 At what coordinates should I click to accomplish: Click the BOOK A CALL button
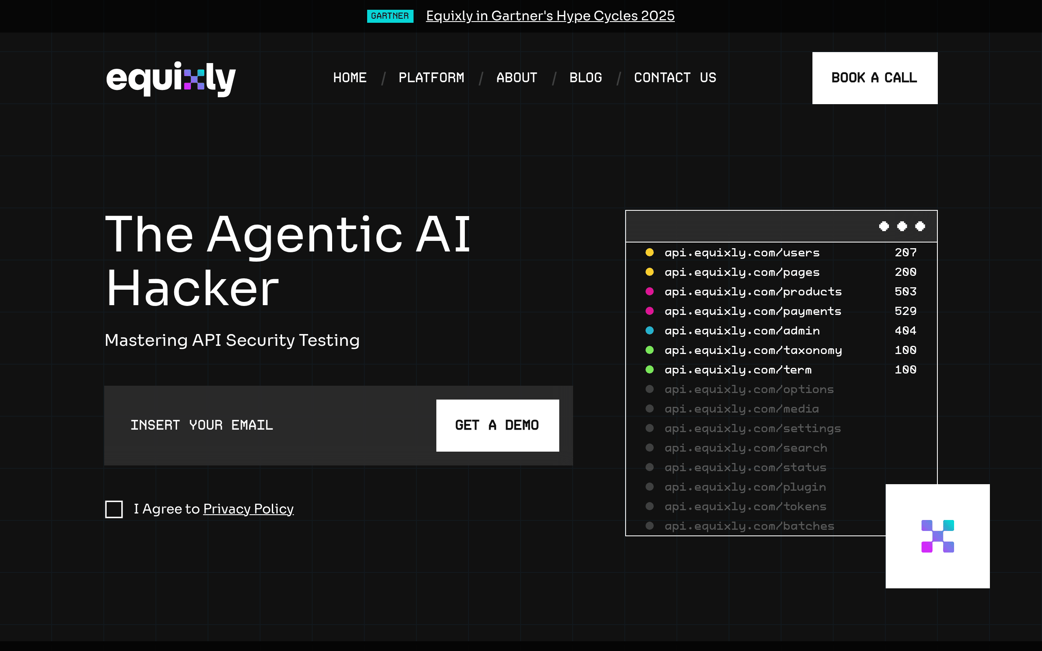coord(875,78)
